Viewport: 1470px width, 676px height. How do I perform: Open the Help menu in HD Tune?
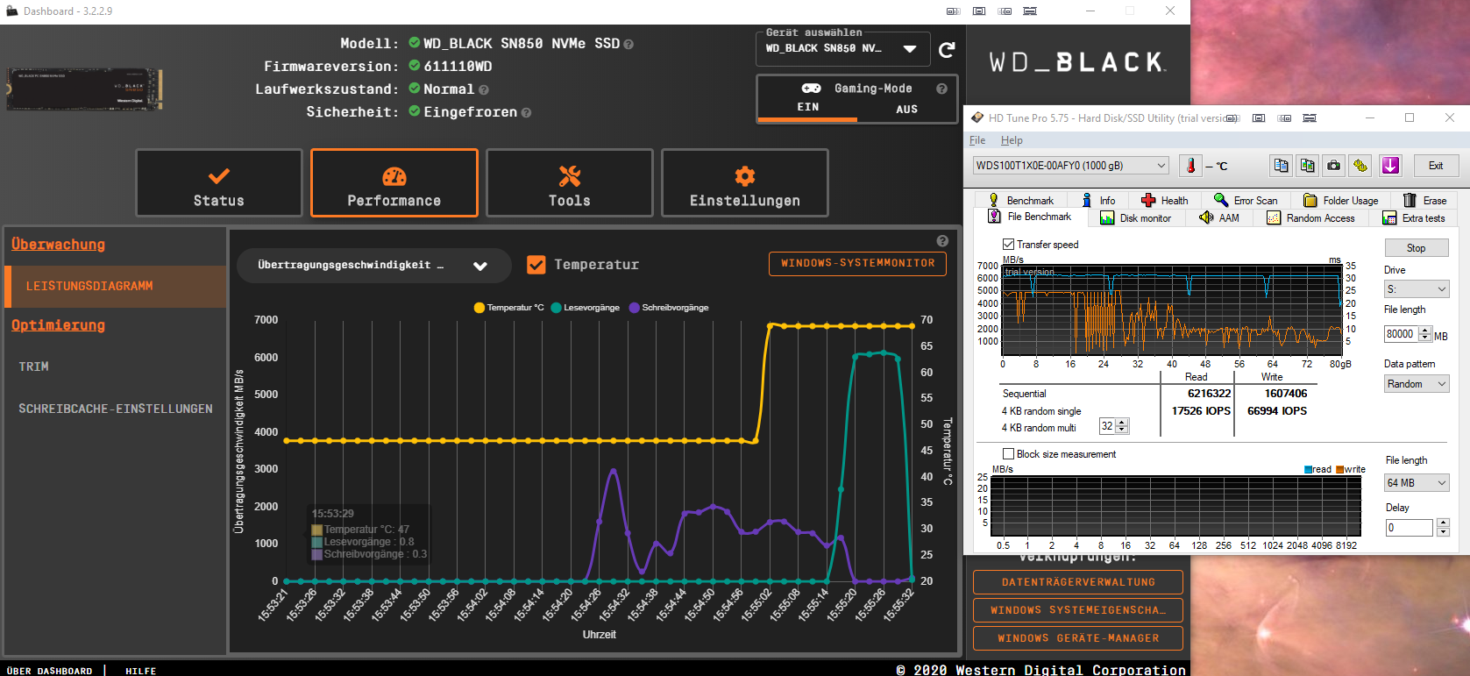click(x=1012, y=140)
